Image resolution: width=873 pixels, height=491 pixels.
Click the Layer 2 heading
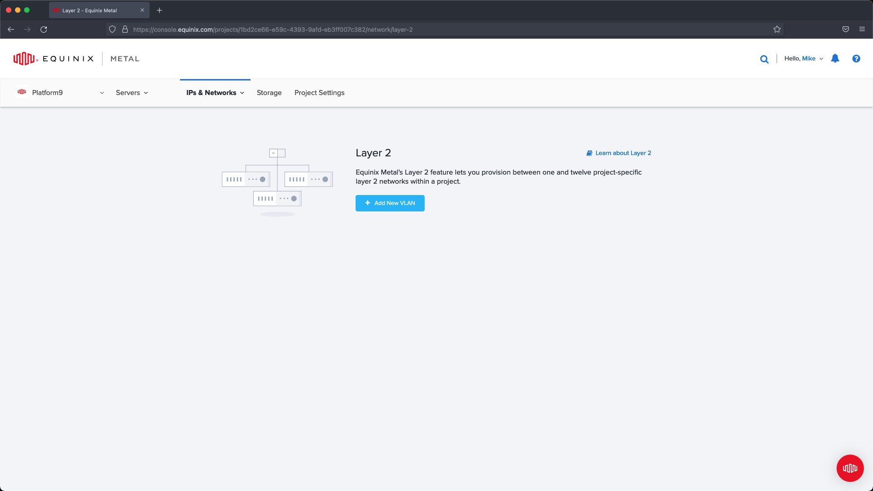click(373, 153)
